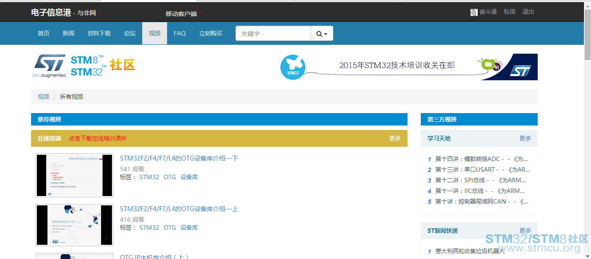Click the 视频 breadcrumb link
The width and height of the screenshot is (591, 259).
(x=44, y=97)
